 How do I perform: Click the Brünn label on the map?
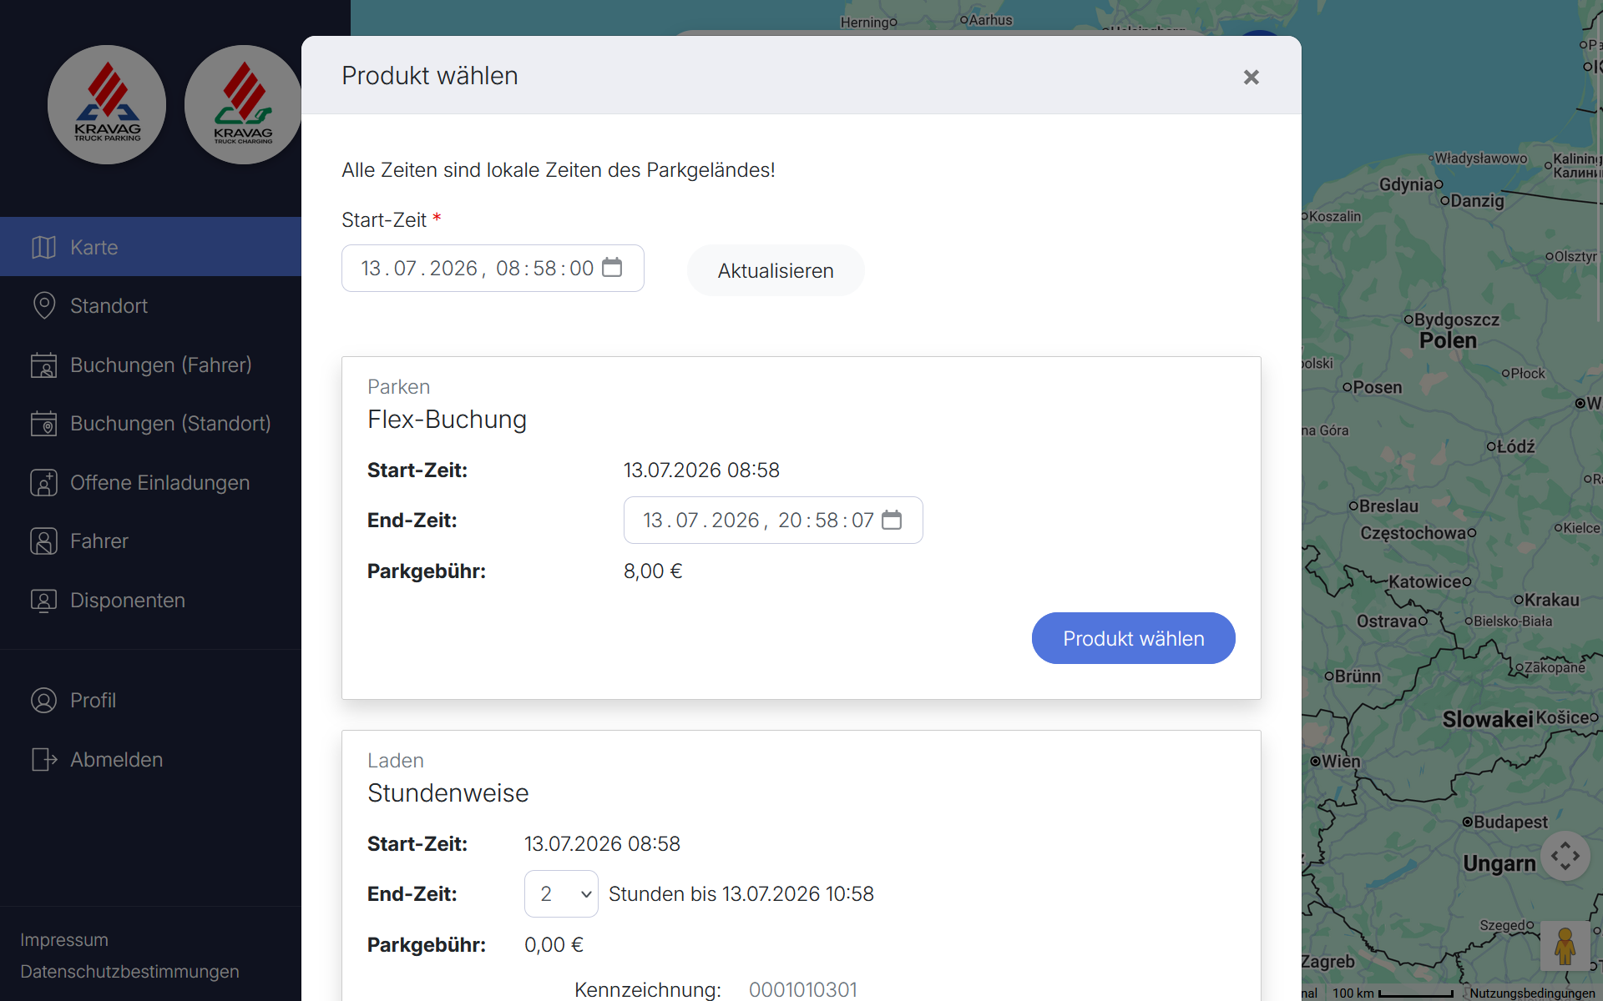(x=1358, y=676)
